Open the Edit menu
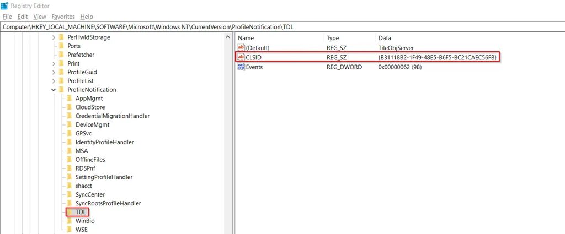The width and height of the screenshot is (565, 234). 23,17
